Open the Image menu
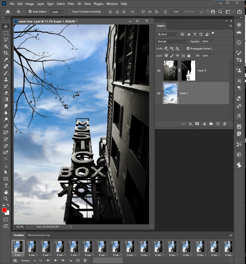This screenshot has width=246, height=264. tap(30, 4)
